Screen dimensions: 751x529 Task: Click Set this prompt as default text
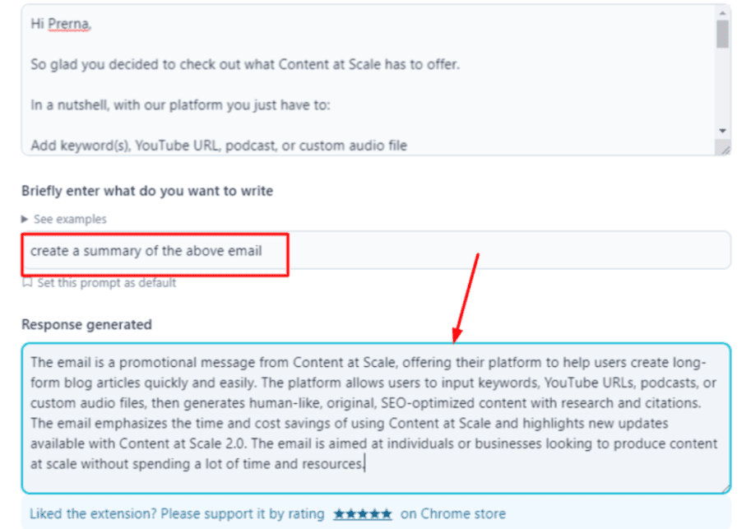105,283
